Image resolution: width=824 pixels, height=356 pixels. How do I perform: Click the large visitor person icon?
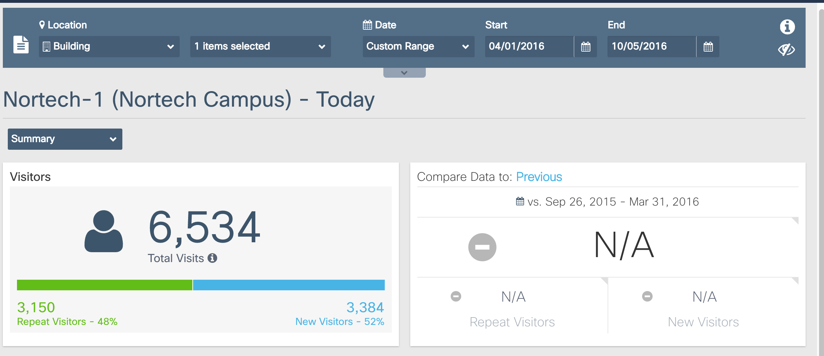(x=104, y=231)
